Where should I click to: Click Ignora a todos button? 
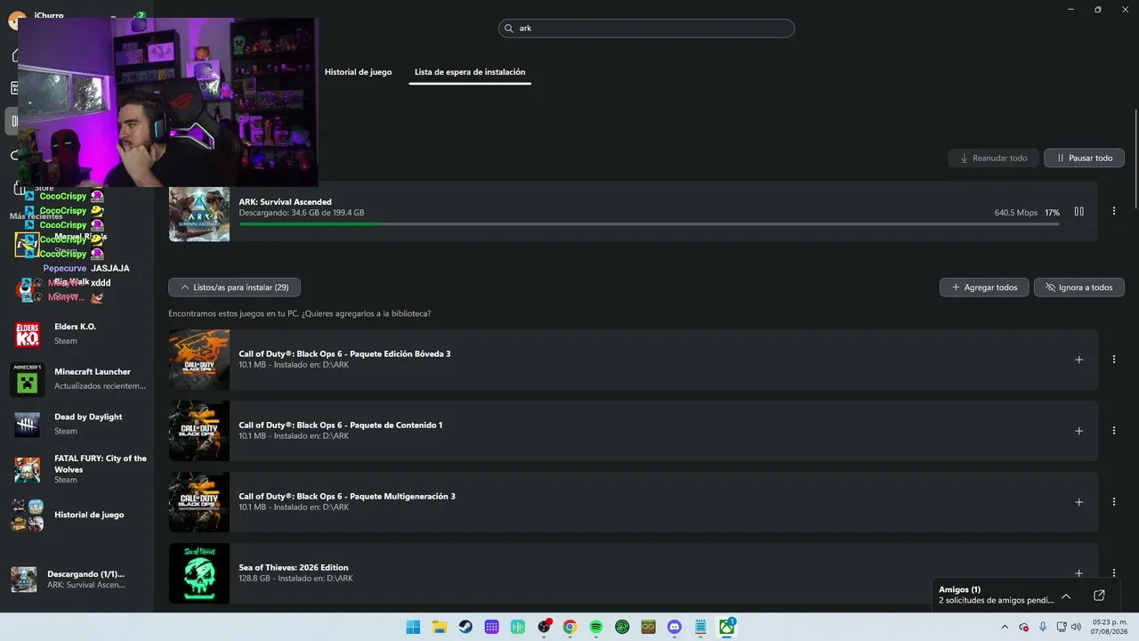1078,288
